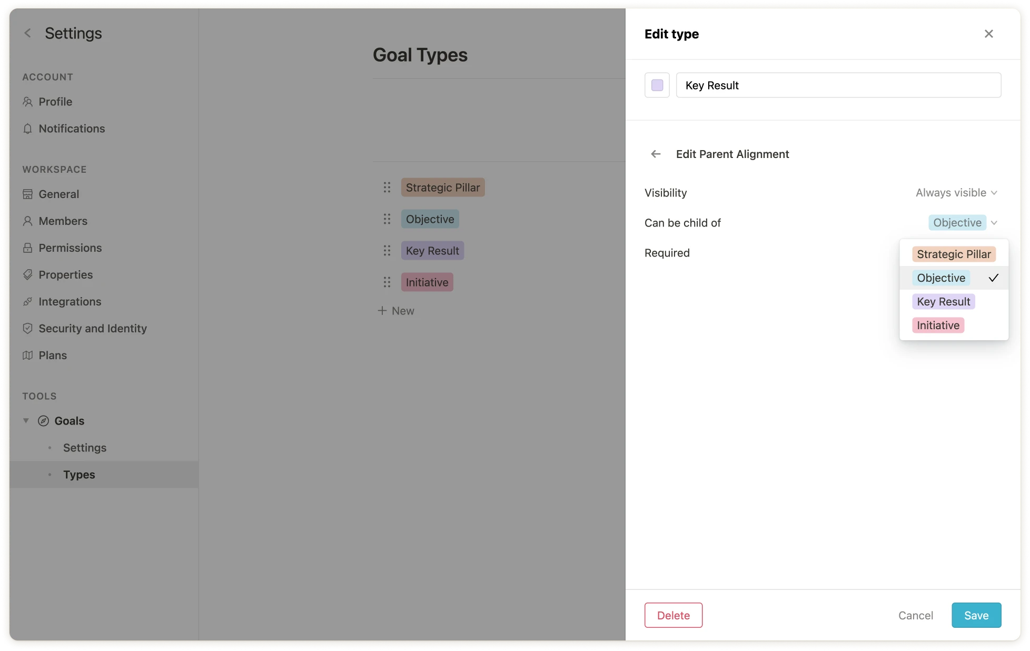Click the Profile icon in sidebar
The width and height of the screenshot is (1030, 651).
pos(28,102)
